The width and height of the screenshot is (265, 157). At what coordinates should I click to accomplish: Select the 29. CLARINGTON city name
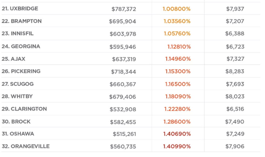[24, 109]
